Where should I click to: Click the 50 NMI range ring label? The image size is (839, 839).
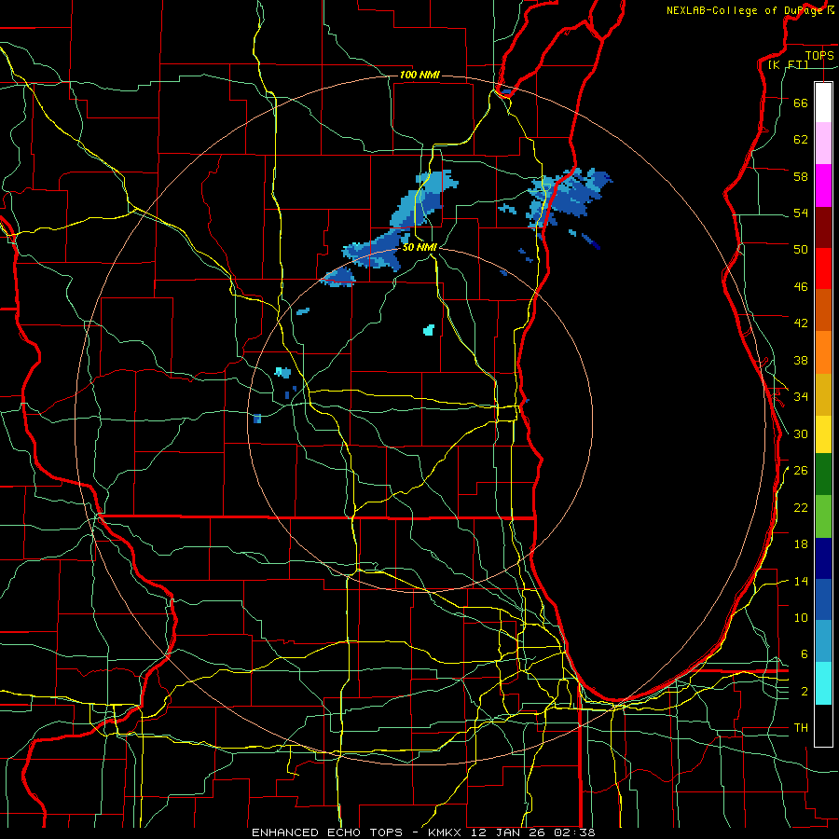pos(420,247)
